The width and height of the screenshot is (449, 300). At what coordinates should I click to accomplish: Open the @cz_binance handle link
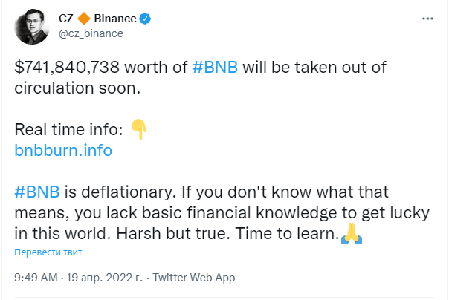click(91, 33)
